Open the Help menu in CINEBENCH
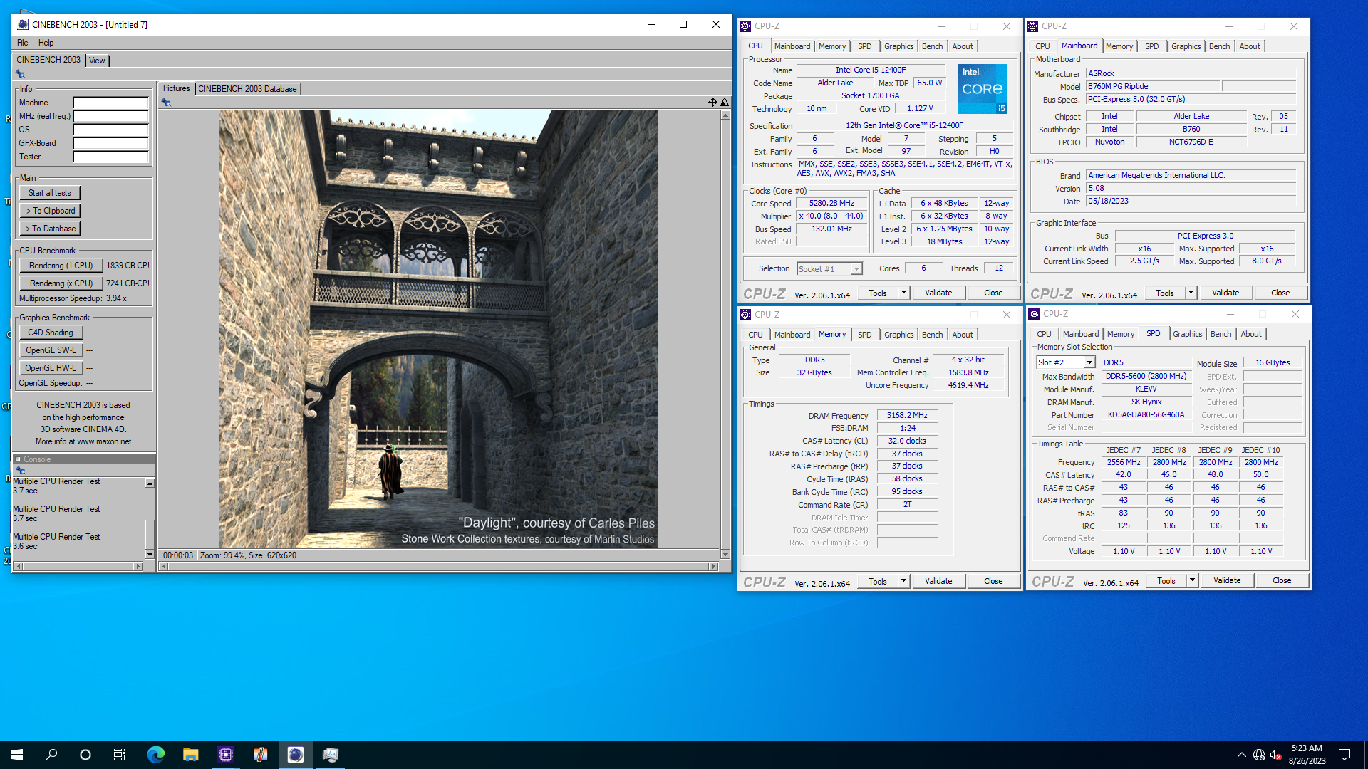The height and width of the screenshot is (769, 1368). [46, 43]
